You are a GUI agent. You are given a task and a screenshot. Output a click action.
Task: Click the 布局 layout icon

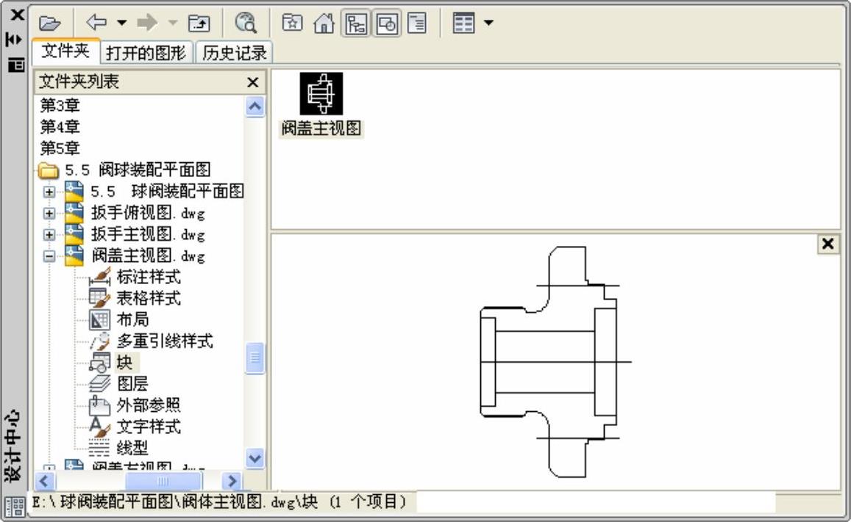click(x=99, y=319)
